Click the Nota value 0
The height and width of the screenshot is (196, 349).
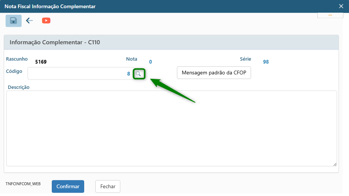[150, 62]
